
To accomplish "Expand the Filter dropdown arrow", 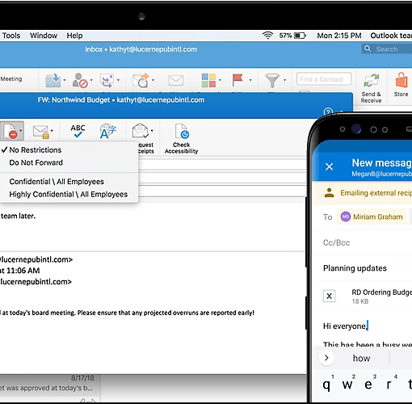I will pos(284,80).
